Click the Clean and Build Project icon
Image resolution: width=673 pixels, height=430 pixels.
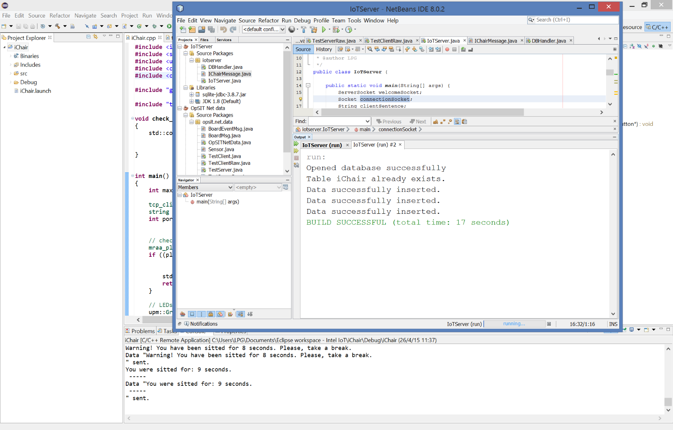(313, 29)
